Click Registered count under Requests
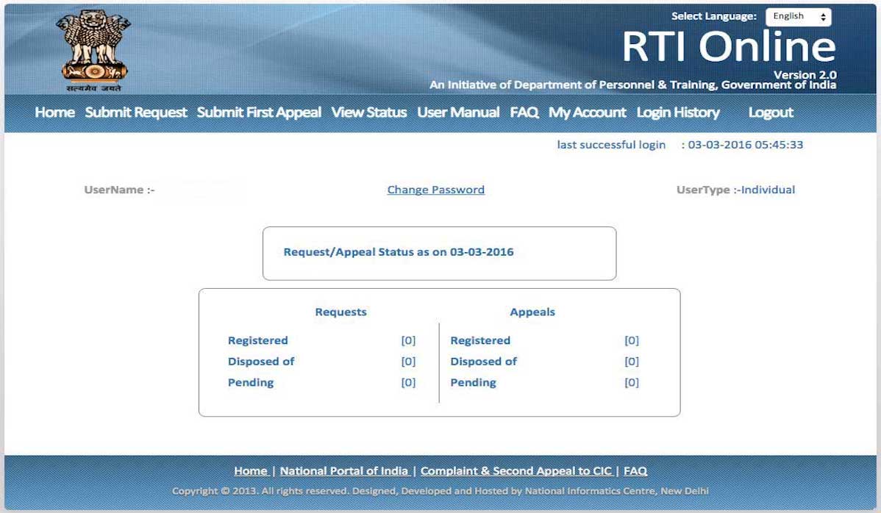881x513 pixels. pos(408,340)
